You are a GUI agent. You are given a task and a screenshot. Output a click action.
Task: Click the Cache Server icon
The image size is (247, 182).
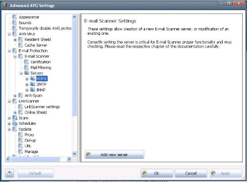tap(20, 45)
